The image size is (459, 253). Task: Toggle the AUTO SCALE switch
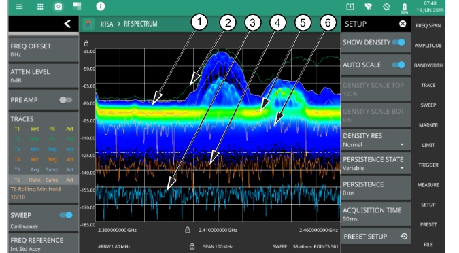coord(398,65)
